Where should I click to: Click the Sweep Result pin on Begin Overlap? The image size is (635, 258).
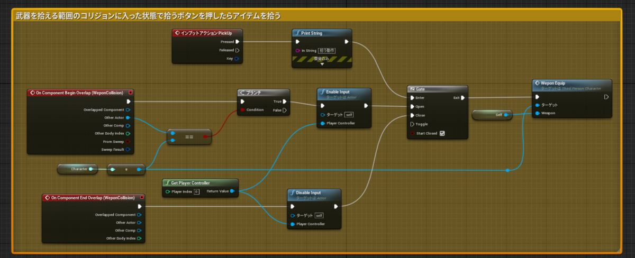tap(128, 150)
